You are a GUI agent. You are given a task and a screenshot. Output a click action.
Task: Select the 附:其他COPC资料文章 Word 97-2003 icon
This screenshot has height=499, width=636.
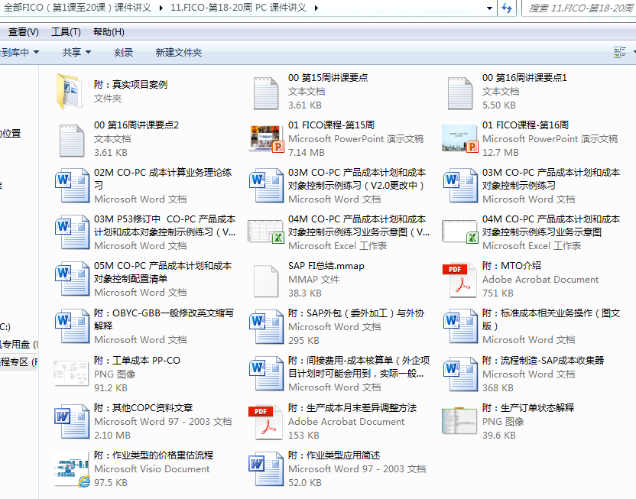point(72,422)
